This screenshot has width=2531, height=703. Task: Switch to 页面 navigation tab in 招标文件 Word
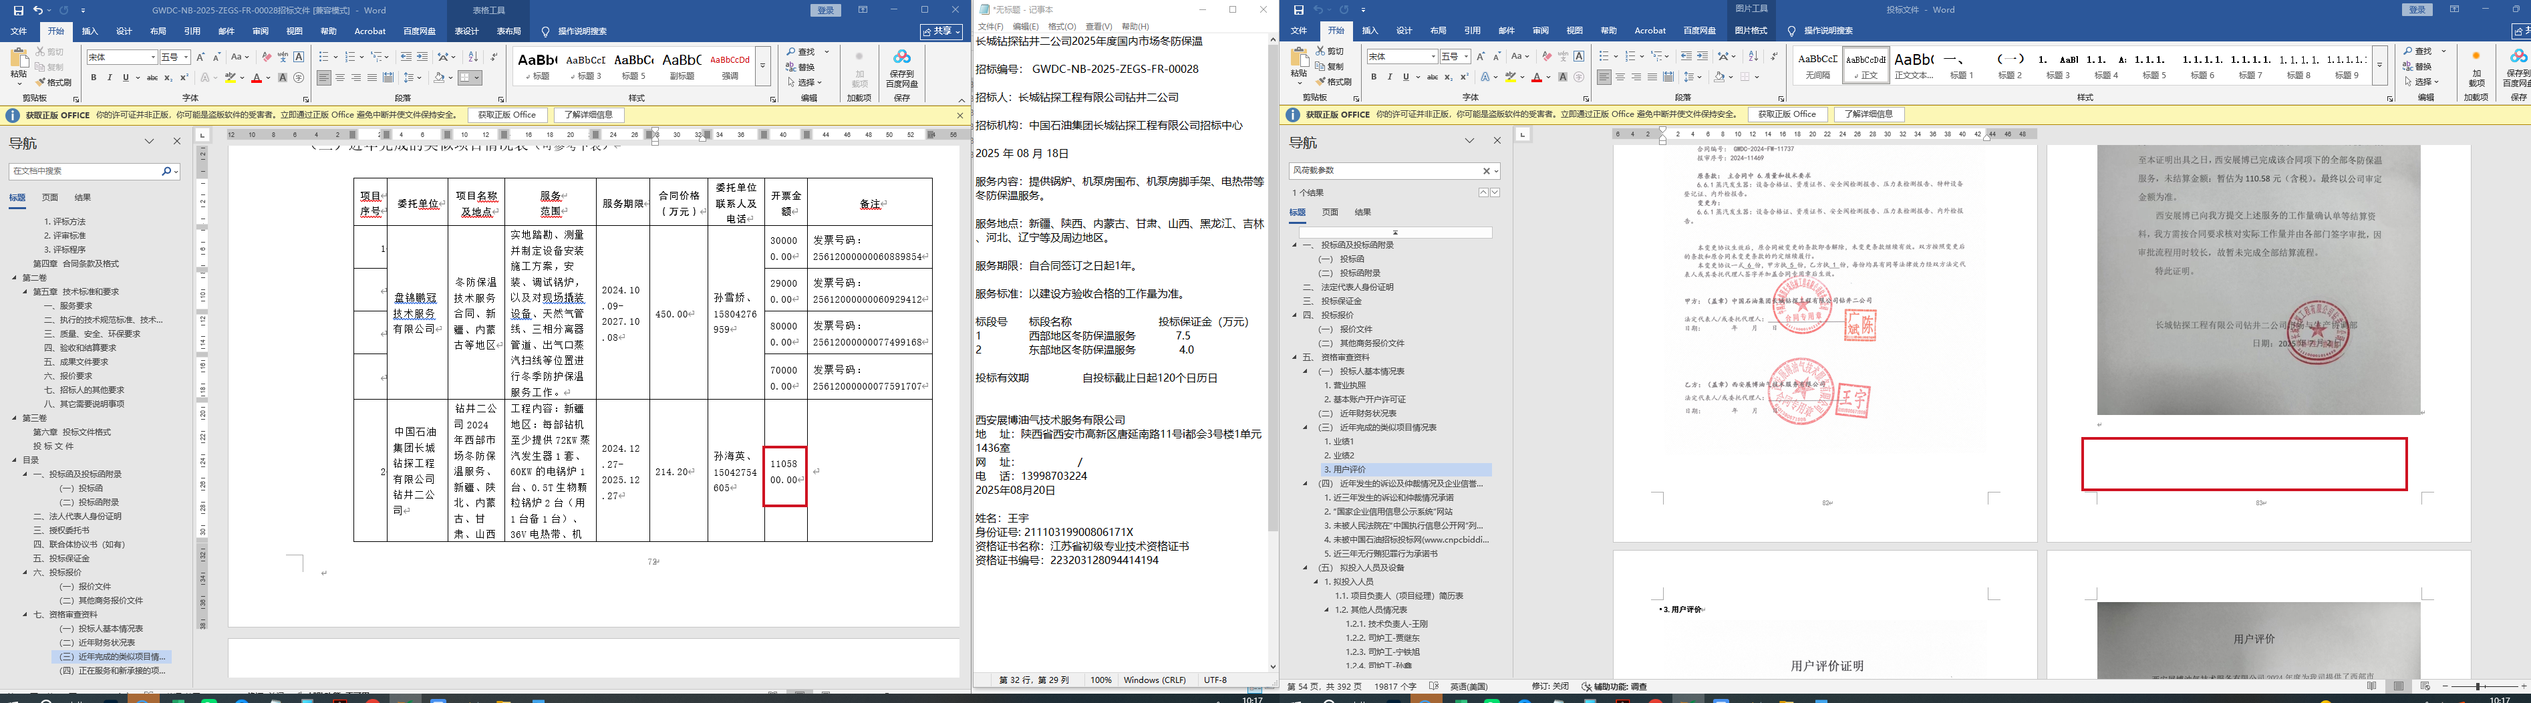pyautogui.click(x=50, y=198)
